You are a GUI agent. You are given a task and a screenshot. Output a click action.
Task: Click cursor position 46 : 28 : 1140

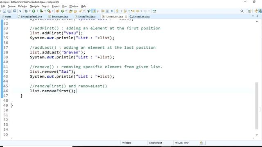(x=182, y=143)
